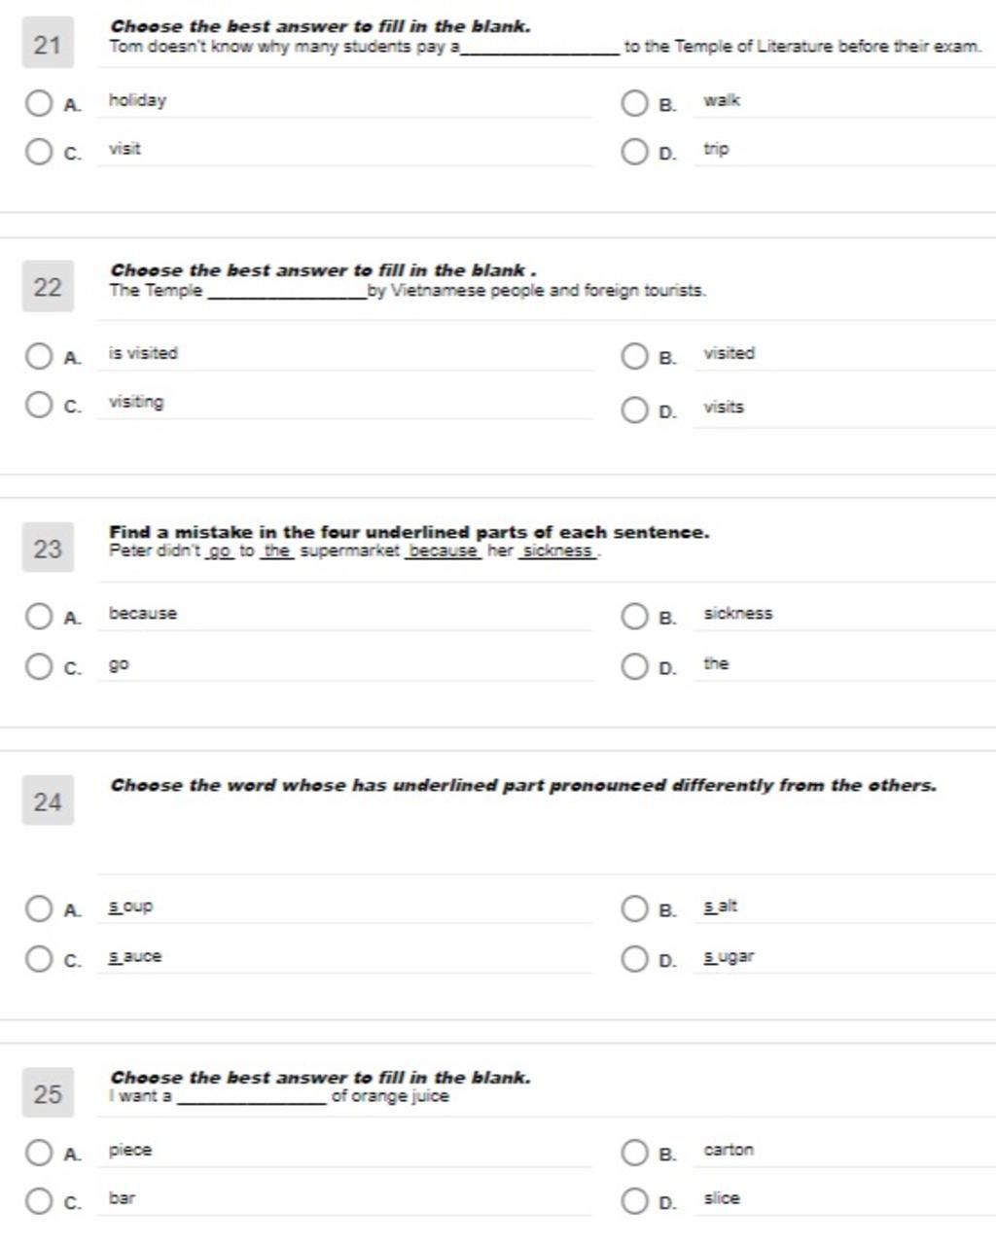The image size is (996, 1245).
Task: Mark 'because' as the mistake in question 23
Action: tap(39, 616)
